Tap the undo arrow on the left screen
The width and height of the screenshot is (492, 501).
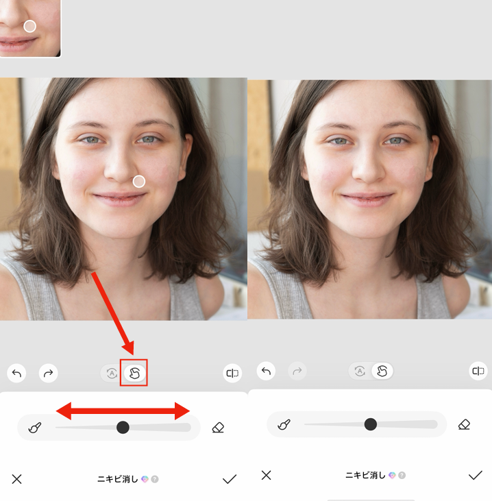click(x=17, y=374)
